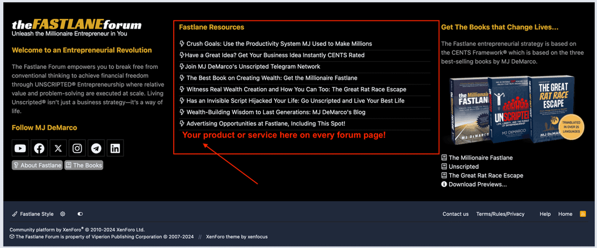Image resolution: width=597 pixels, height=248 pixels.
Task: Click theFASTLANEforum logo
Action: [76, 25]
